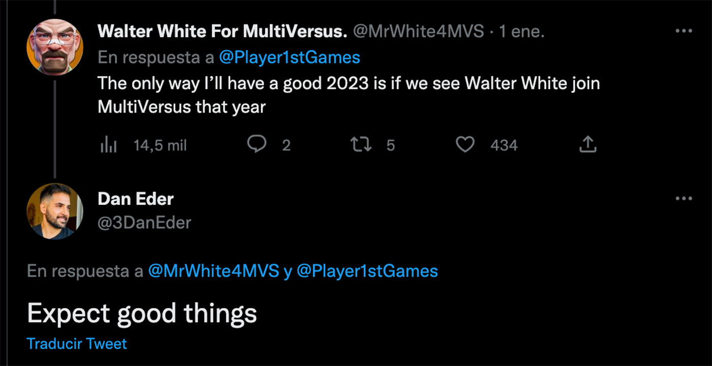Click the "Traducir Tweet" link
The image size is (712, 366).
coord(77,344)
